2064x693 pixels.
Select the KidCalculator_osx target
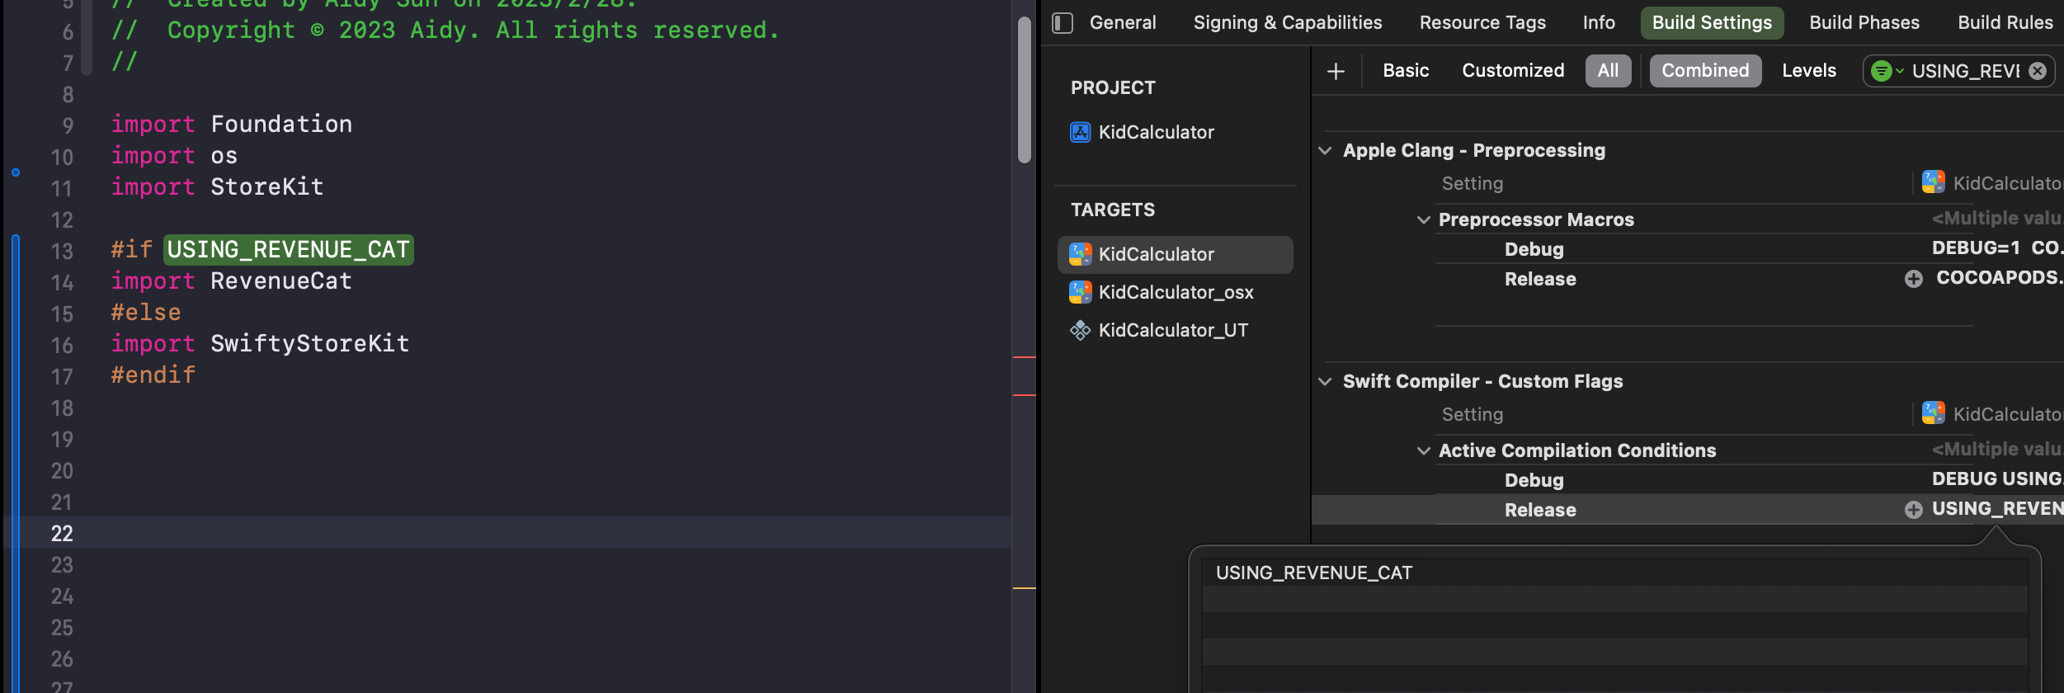tap(1175, 292)
